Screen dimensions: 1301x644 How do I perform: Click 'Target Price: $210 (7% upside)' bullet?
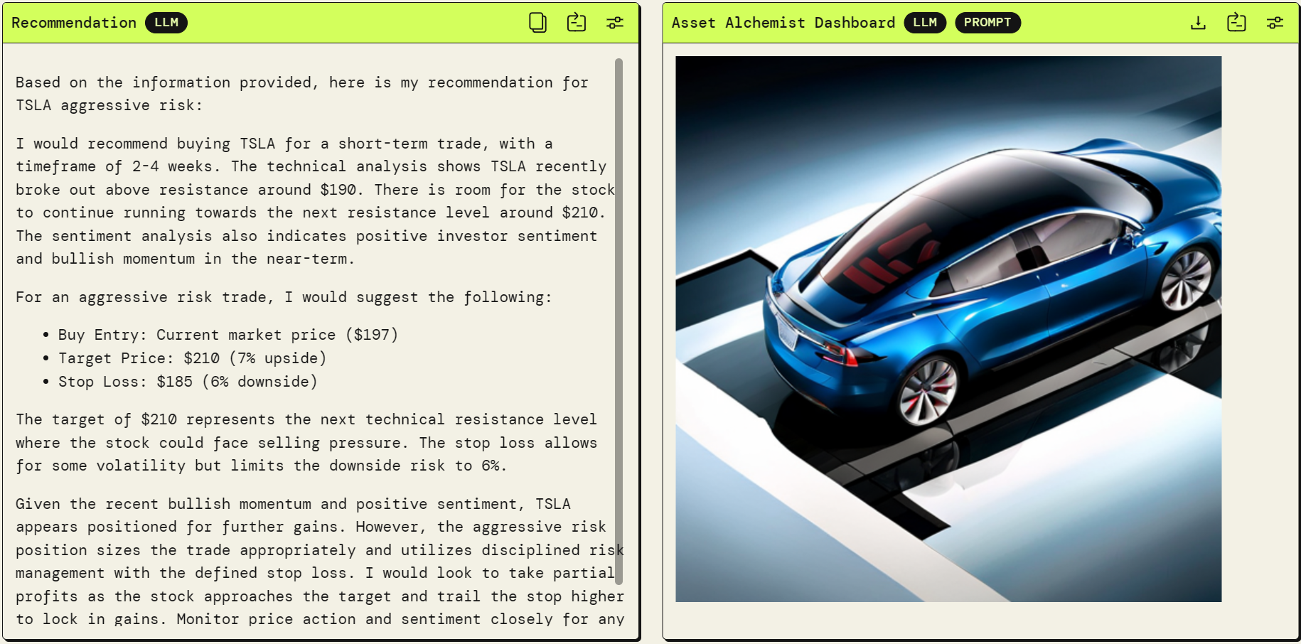[192, 358]
